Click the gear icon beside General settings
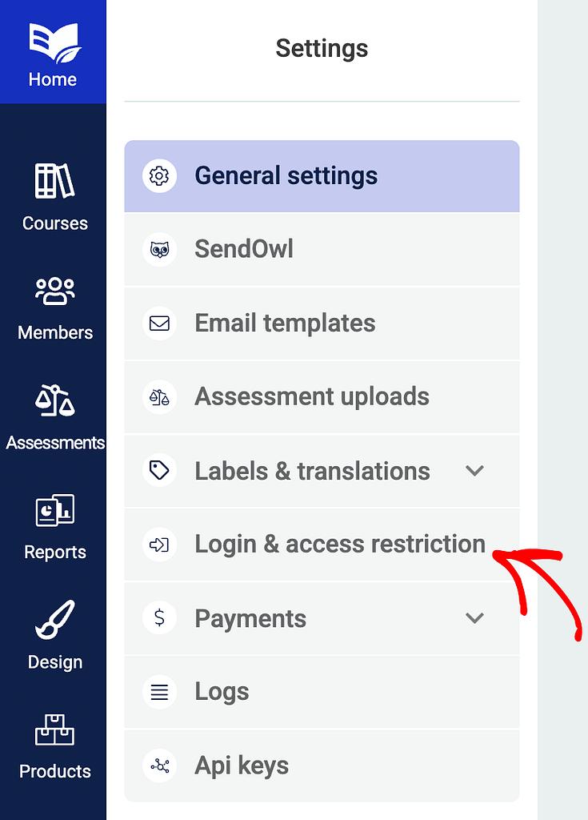The height and width of the screenshot is (820, 588). pyautogui.click(x=159, y=176)
